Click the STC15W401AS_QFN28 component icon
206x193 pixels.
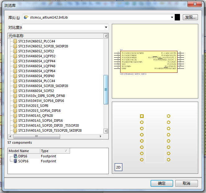coord(15,116)
